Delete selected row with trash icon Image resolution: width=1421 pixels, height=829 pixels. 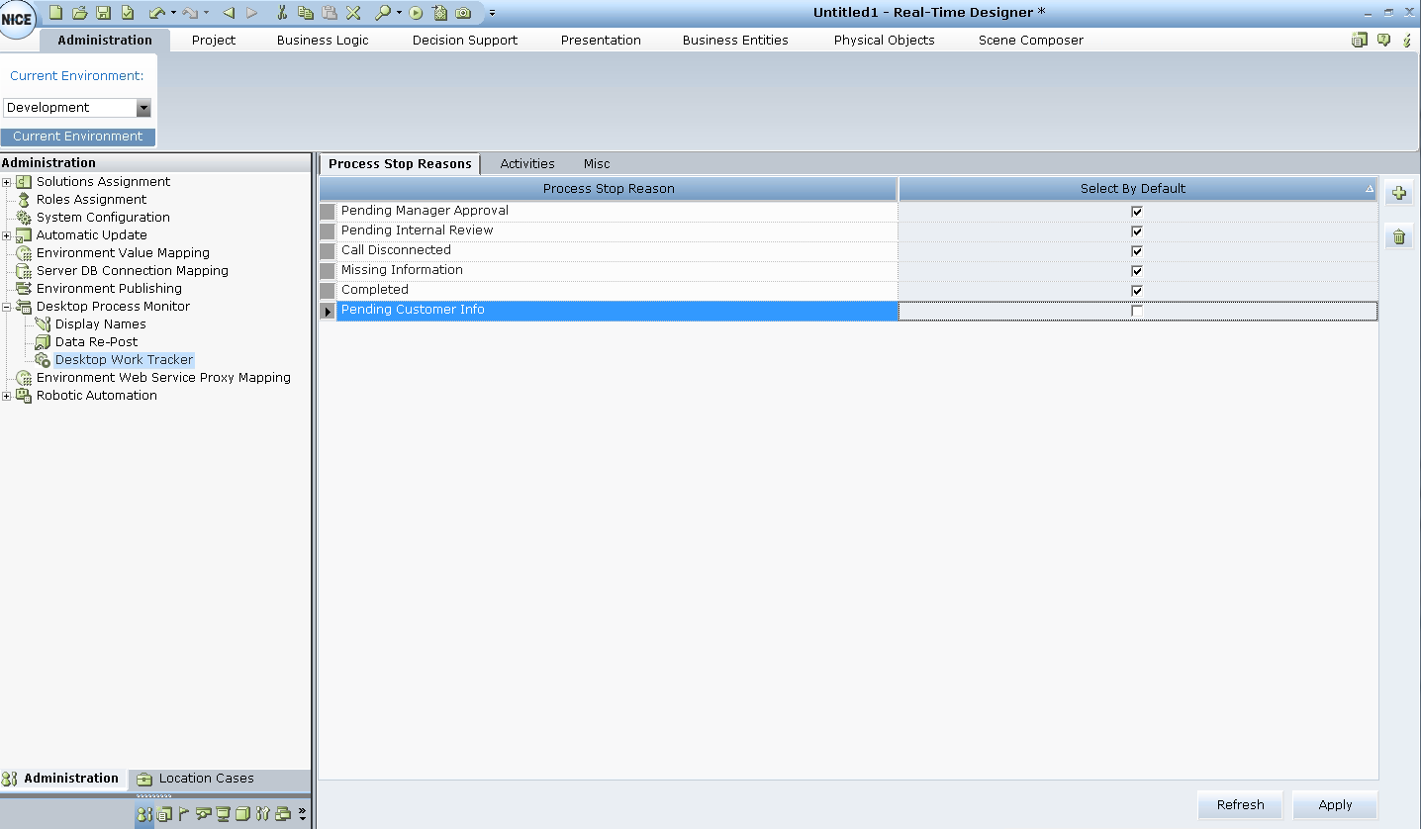coord(1399,236)
